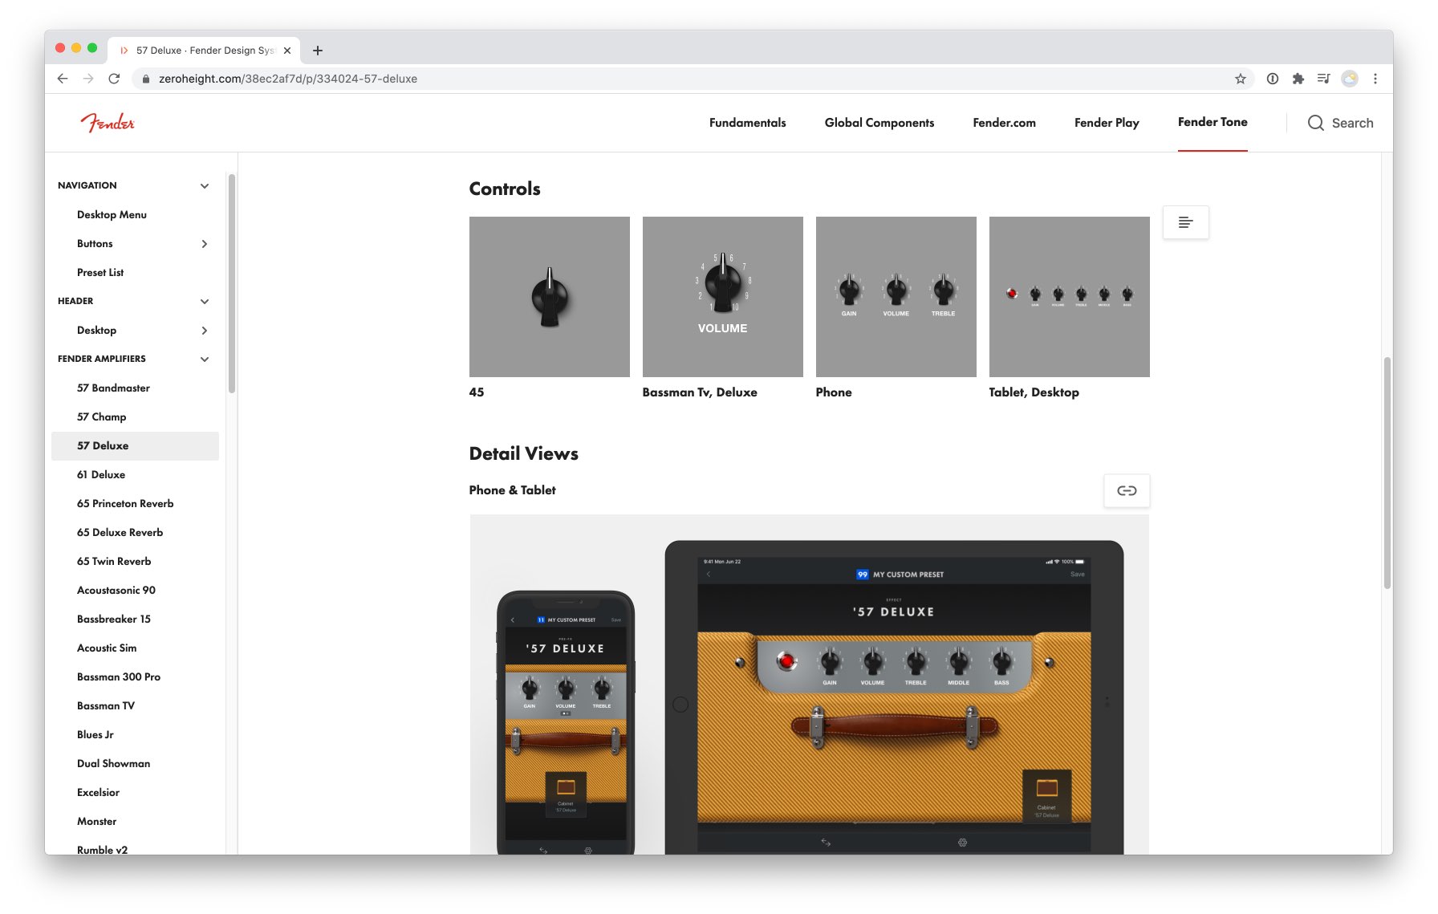Open the Global Components tab

coord(879,123)
